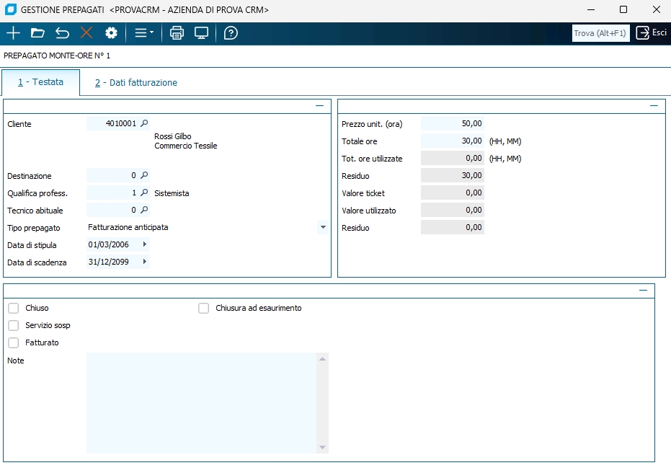This screenshot has height=473, width=671.
Task: Open settings gear icon in toolbar
Action: coord(111,33)
